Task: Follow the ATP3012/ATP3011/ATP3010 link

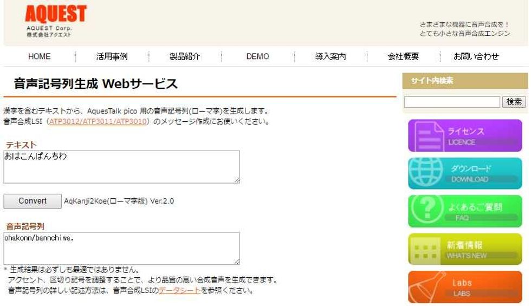Action: click(98, 121)
